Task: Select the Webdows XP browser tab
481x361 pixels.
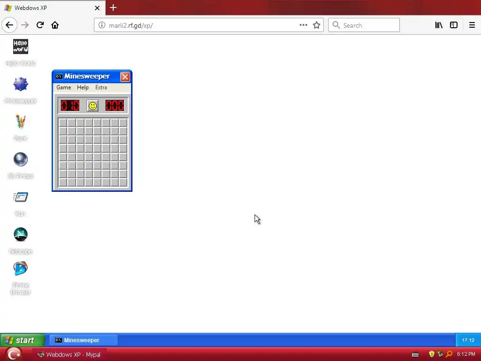Action: click(x=53, y=8)
